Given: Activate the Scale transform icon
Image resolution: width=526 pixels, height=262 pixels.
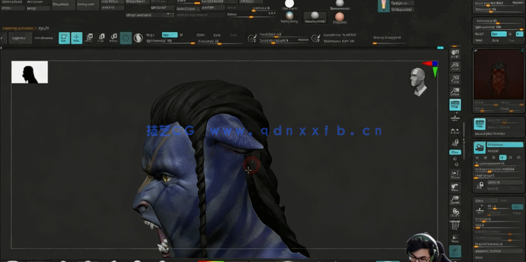Looking at the screenshot, I should pos(101,38).
